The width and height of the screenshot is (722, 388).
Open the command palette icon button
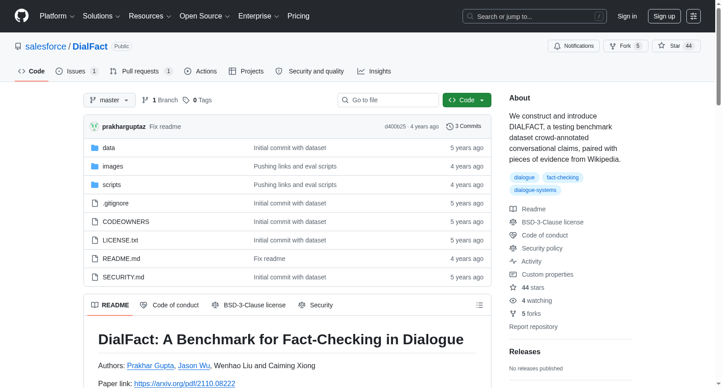[x=694, y=16]
